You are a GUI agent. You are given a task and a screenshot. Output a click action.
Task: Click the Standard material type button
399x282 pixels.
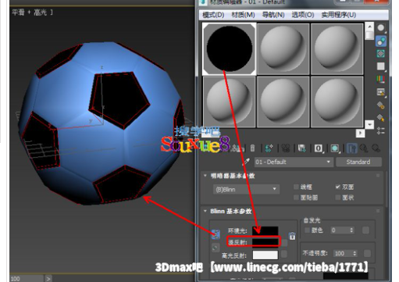coord(358,162)
